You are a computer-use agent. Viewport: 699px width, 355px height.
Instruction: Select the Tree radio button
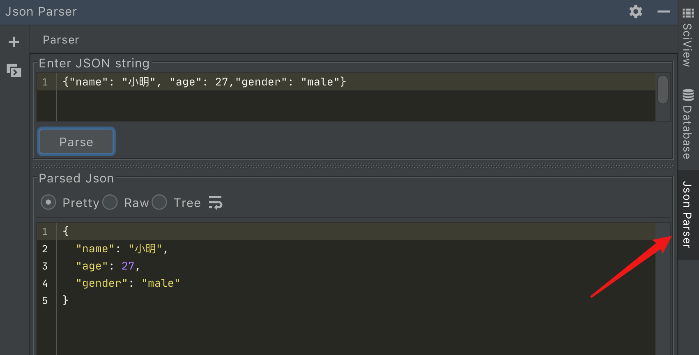pos(159,202)
